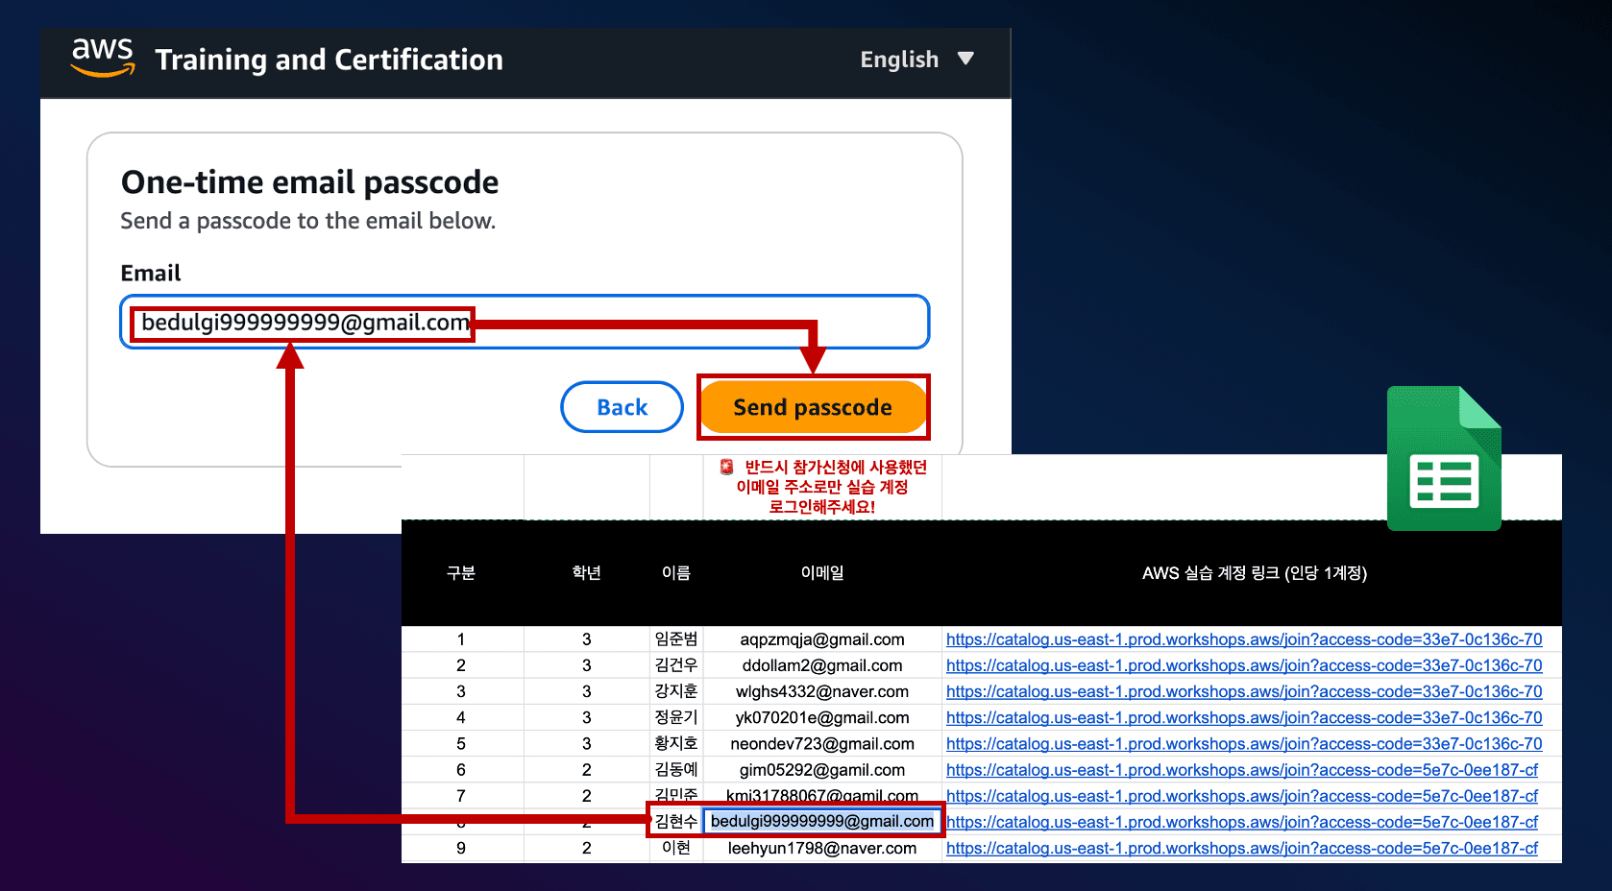This screenshot has height=891, width=1612.
Task: Open workshop link for ddollam2@gmail.com row
Action: [1243, 665]
